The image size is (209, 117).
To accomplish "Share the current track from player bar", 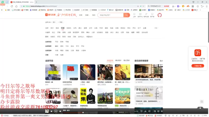I will click(x=149, y=111).
